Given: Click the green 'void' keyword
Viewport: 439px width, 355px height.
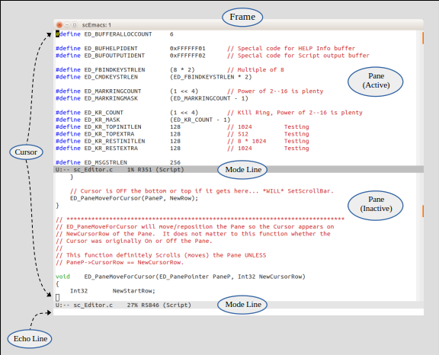Looking at the screenshot, I should pos(62,277).
